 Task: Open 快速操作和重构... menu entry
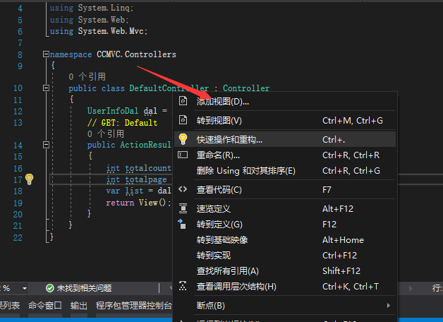(x=285, y=139)
